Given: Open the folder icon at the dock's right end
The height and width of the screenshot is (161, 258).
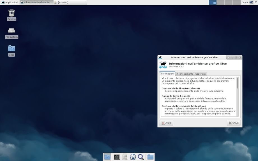Looking at the screenshot, I should (x=151, y=157).
